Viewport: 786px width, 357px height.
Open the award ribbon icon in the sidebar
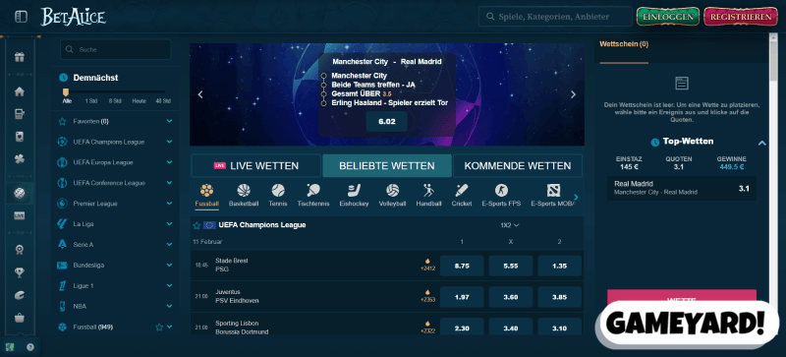20,250
